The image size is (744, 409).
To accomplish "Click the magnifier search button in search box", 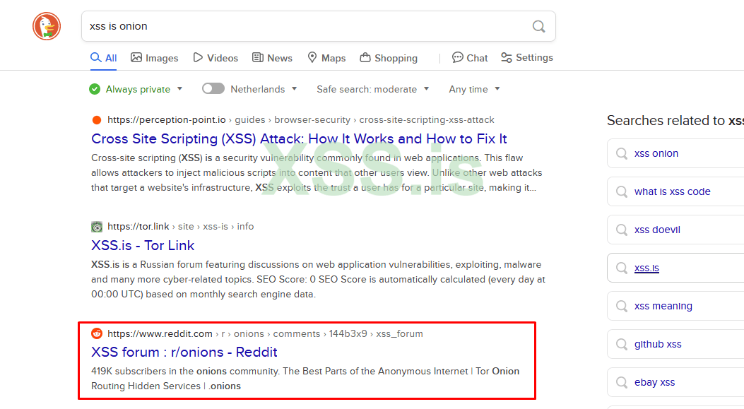I will point(538,26).
